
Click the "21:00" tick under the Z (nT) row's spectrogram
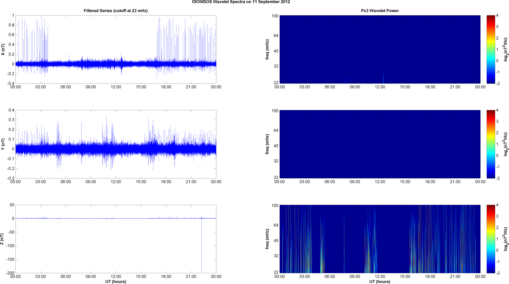(455, 277)
